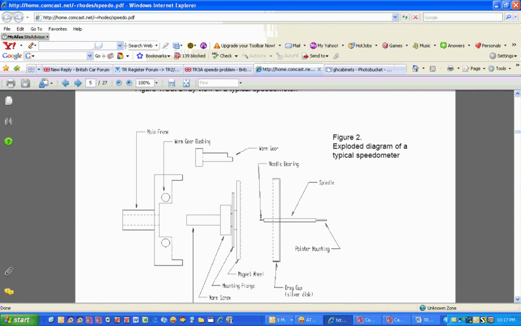521x326 pixels.
Task: Go to the previous PDF page
Action: pyautogui.click(x=65, y=83)
